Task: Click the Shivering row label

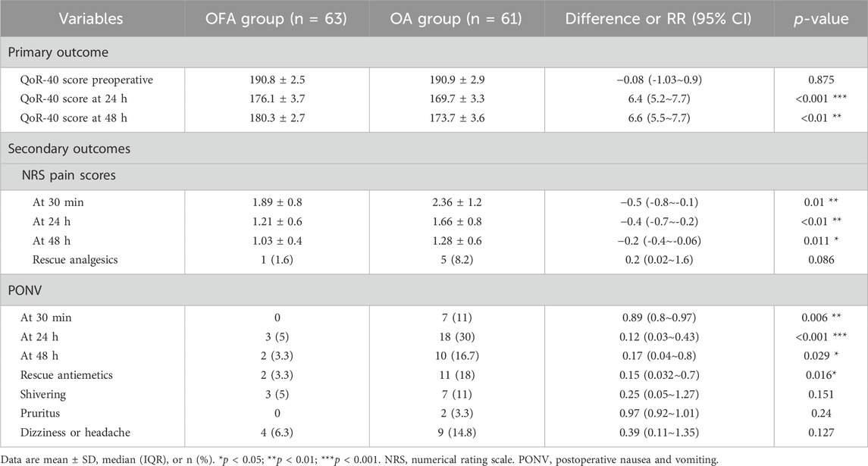Action: point(57,393)
